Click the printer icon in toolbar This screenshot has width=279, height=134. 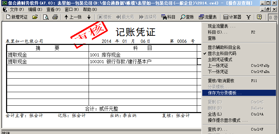point(55,17)
